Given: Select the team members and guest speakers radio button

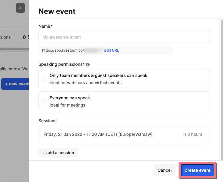Looking at the screenshot, I should point(45,79).
